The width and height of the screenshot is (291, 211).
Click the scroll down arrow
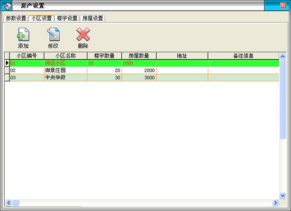283,195
